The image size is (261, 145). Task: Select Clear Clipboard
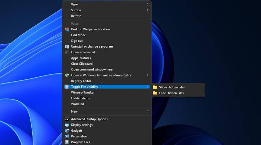[107, 64]
